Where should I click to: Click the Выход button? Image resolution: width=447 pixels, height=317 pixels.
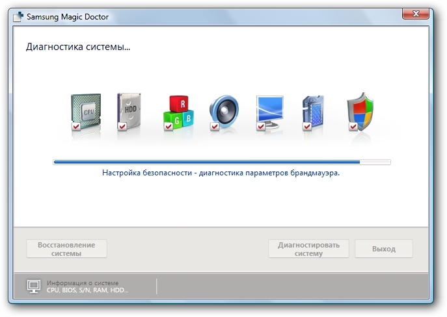(x=384, y=249)
